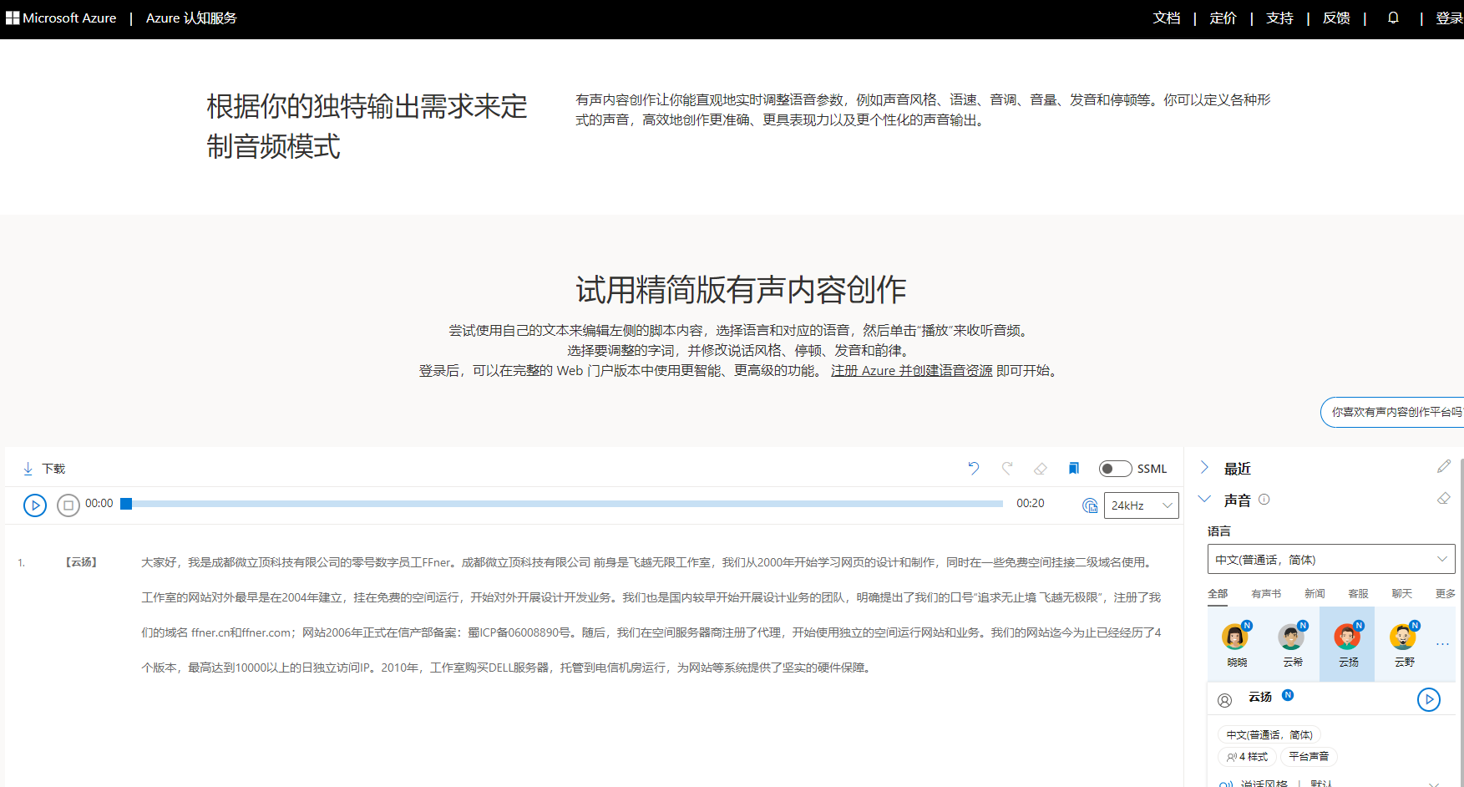
Task: Toggle the SSML switch
Action: 1115,469
